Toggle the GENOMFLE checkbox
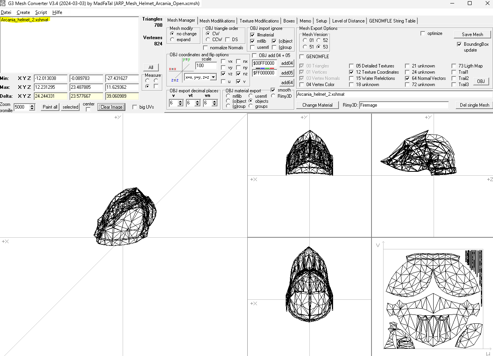 tap(302, 57)
